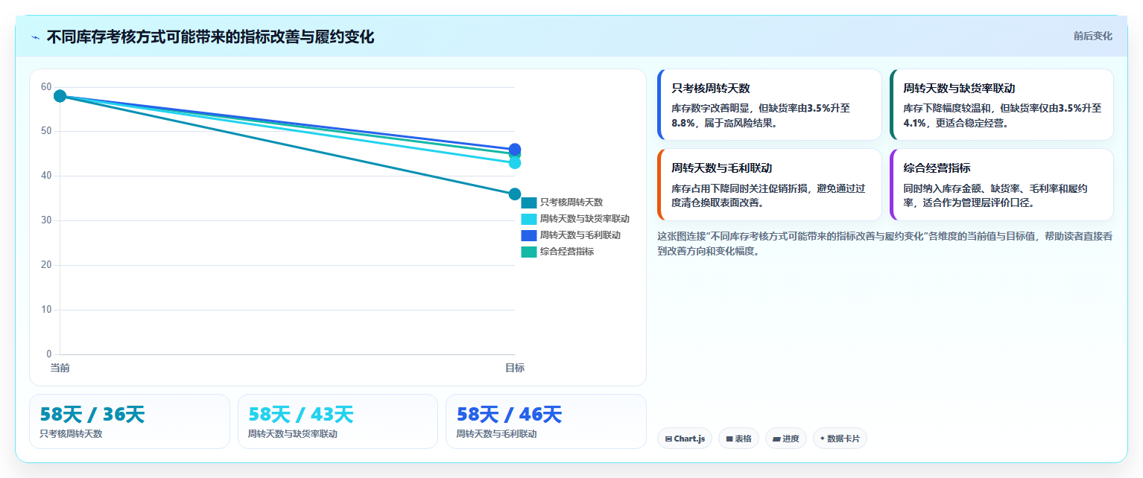Select the shared starting data point at 当前
Screen dimensions: 1143x478
(60, 96)
